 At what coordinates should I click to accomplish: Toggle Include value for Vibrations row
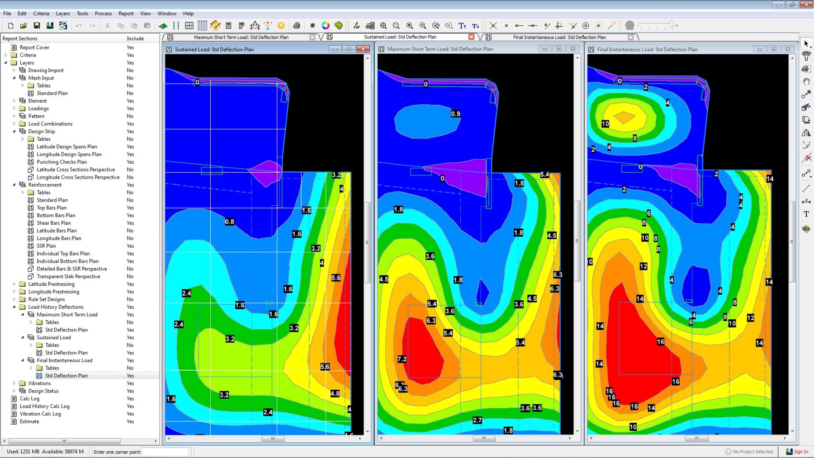click(x=130, y=383)
